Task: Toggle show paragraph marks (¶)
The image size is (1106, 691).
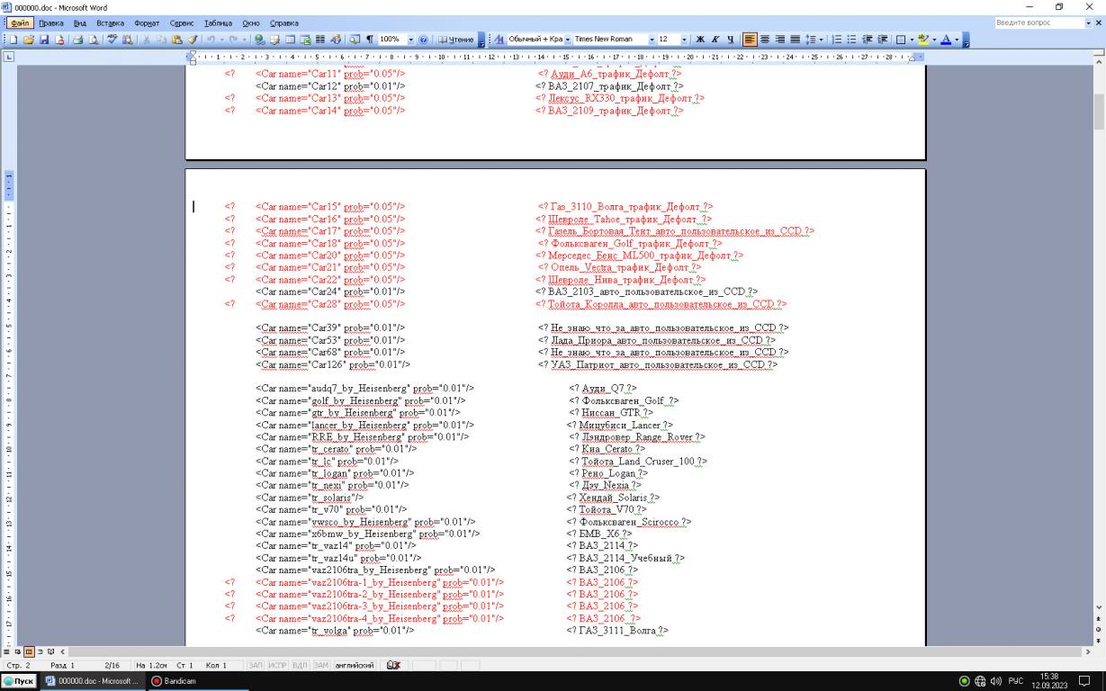Action: [x=369, y=40]
